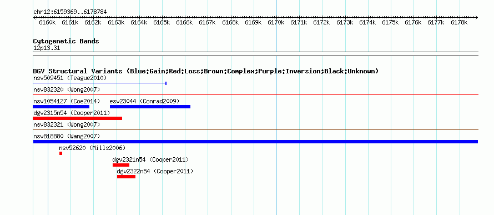Select the small red nsv52620 marker
Viewport: 494px width, 215px height.
click(61, 153)
